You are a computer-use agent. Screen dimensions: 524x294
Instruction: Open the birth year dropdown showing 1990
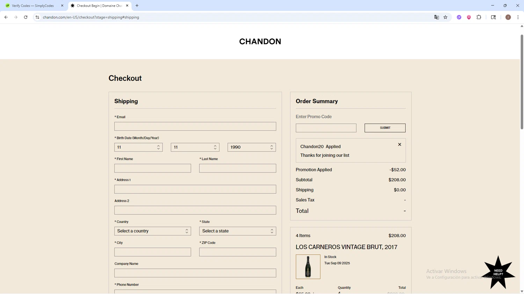tap(252, 147)
